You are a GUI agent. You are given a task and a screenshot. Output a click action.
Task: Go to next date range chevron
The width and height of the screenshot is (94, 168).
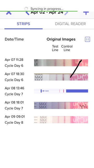click(x=66, y=13)
